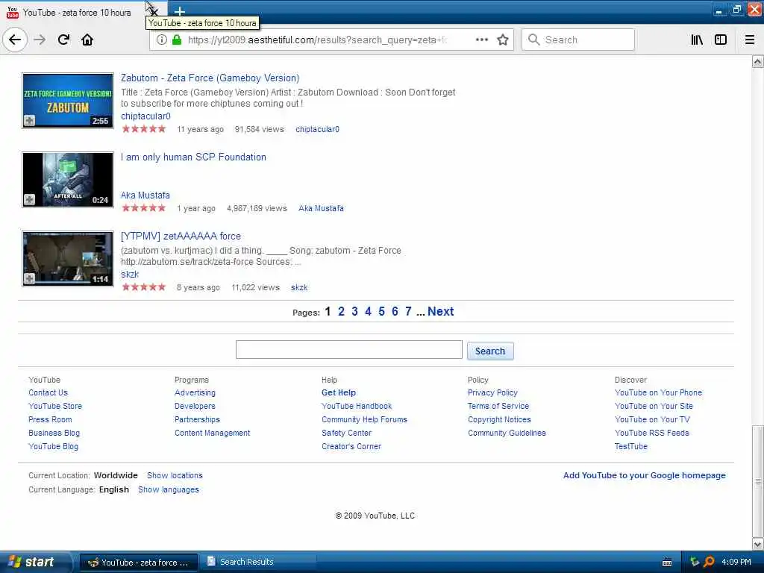Open Terms of Service link
This screenshot has width=764, height=573.
[498, 406]
